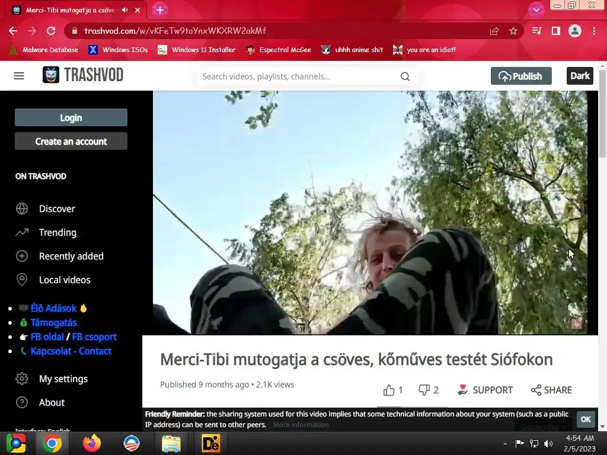Screen dimensions: 607x455
Task: Open the you are an idiot! bookmark
Action: pyautogui.click(x=424, y=50)
